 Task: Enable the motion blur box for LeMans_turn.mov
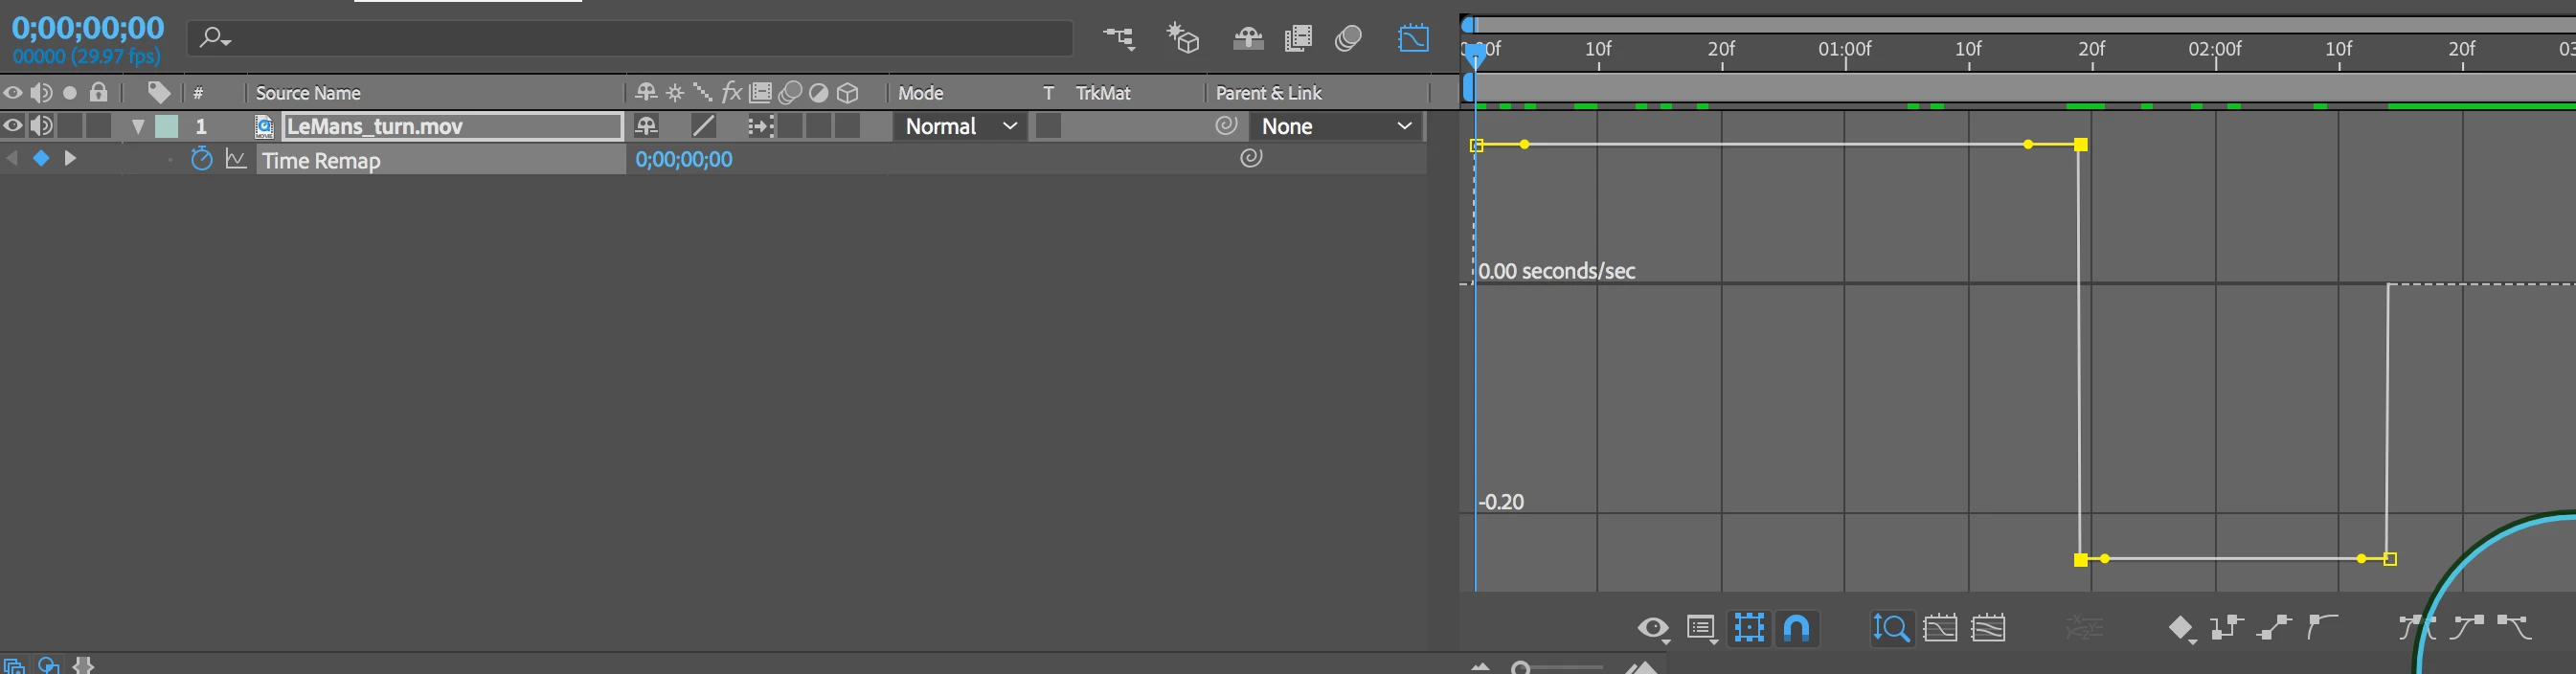790,126
